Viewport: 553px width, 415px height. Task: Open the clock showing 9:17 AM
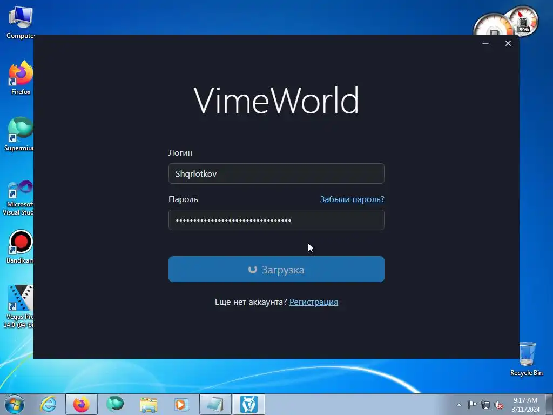click(x=525, y=404)
